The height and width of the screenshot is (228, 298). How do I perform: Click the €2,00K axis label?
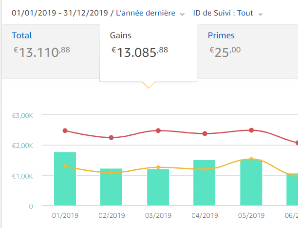pos(22,146)
